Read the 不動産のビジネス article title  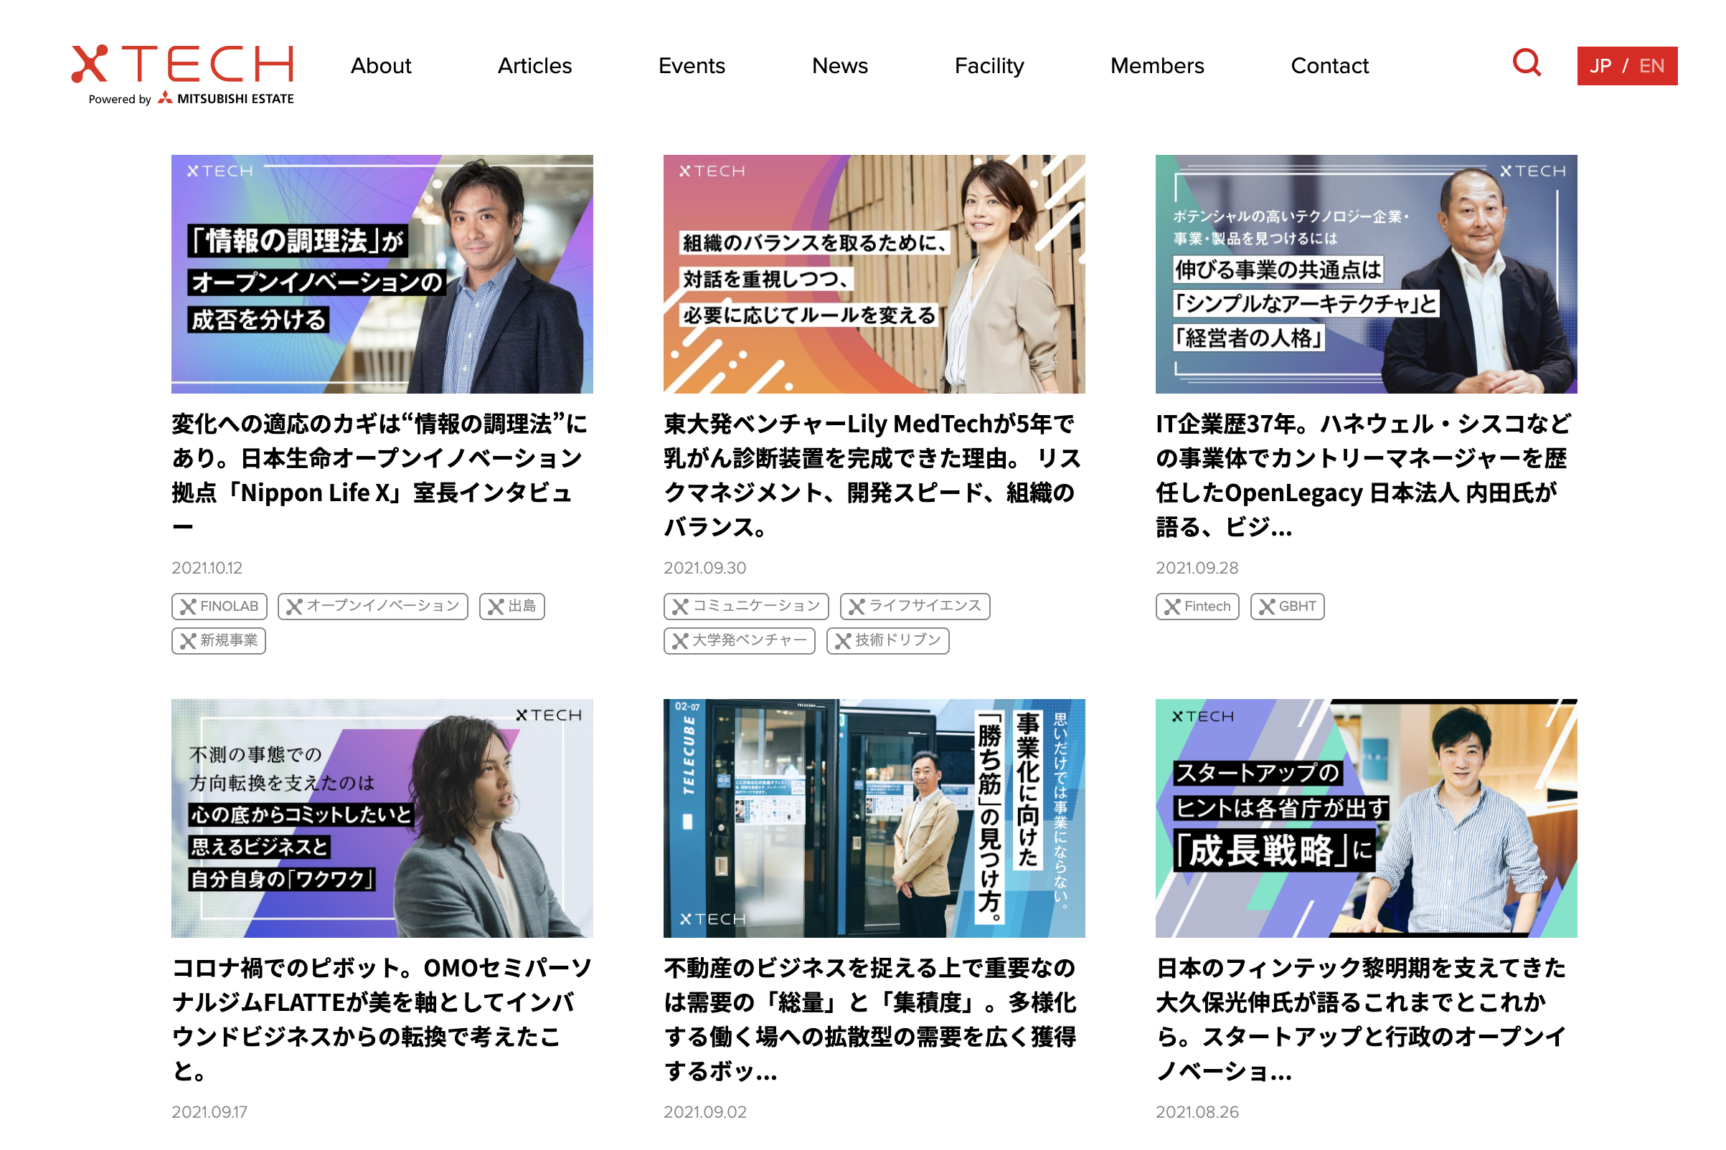point(870,1020)
